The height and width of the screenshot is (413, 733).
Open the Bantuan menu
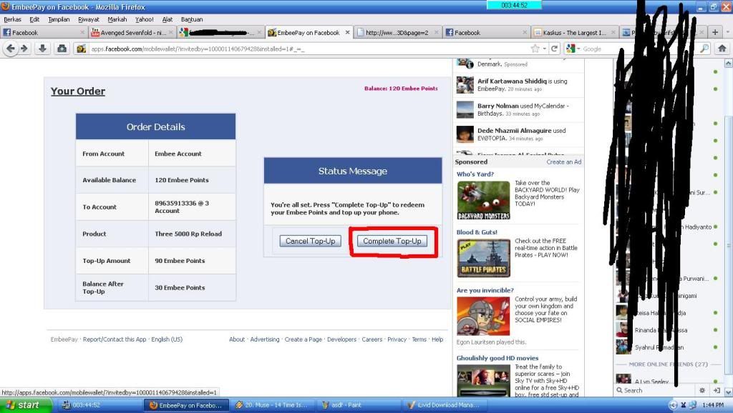pos(192,19)
